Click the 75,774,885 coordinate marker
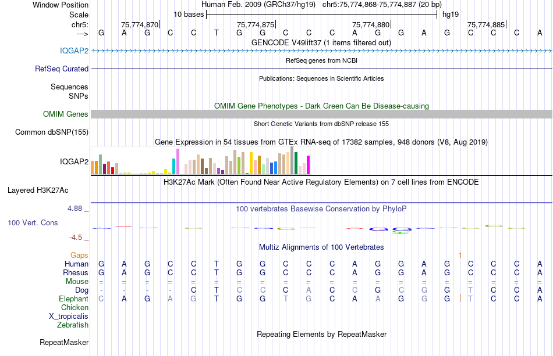 [486, 24]
